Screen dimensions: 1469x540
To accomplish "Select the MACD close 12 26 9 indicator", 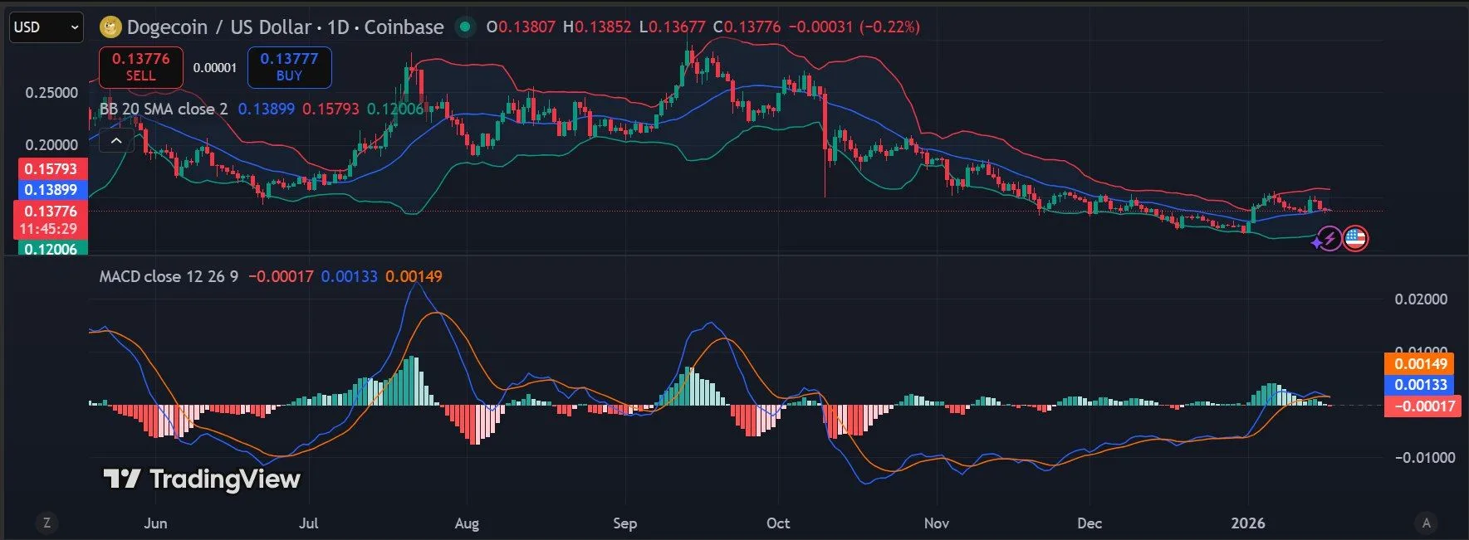I will pos(169,276).
